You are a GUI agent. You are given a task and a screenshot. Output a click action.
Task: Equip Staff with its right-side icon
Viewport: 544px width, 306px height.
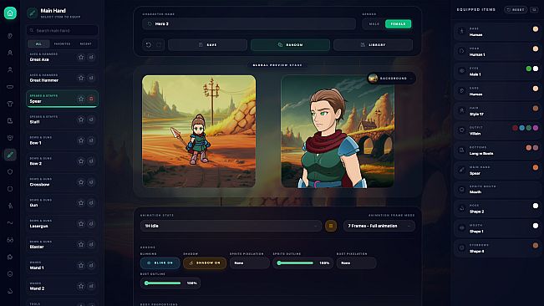coord(91,120)
